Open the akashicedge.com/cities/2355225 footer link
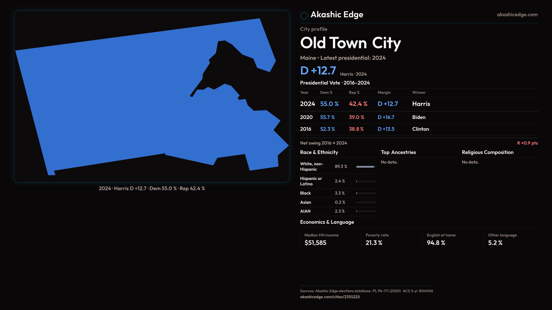 (330, 297)
